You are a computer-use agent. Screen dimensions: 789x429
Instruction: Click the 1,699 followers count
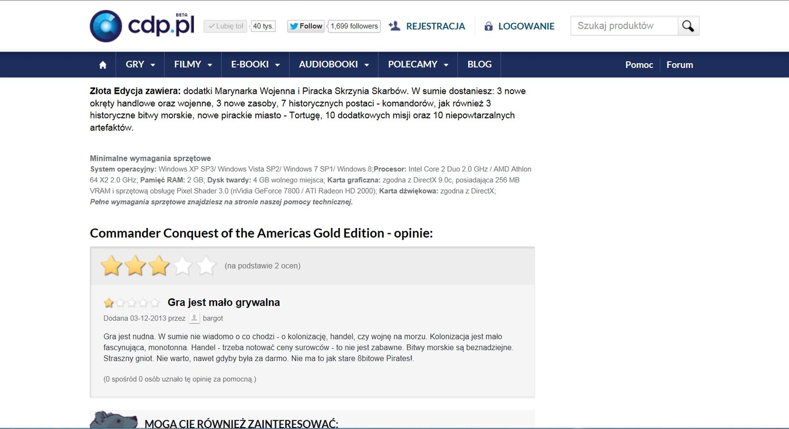click(x=354, y=26)
